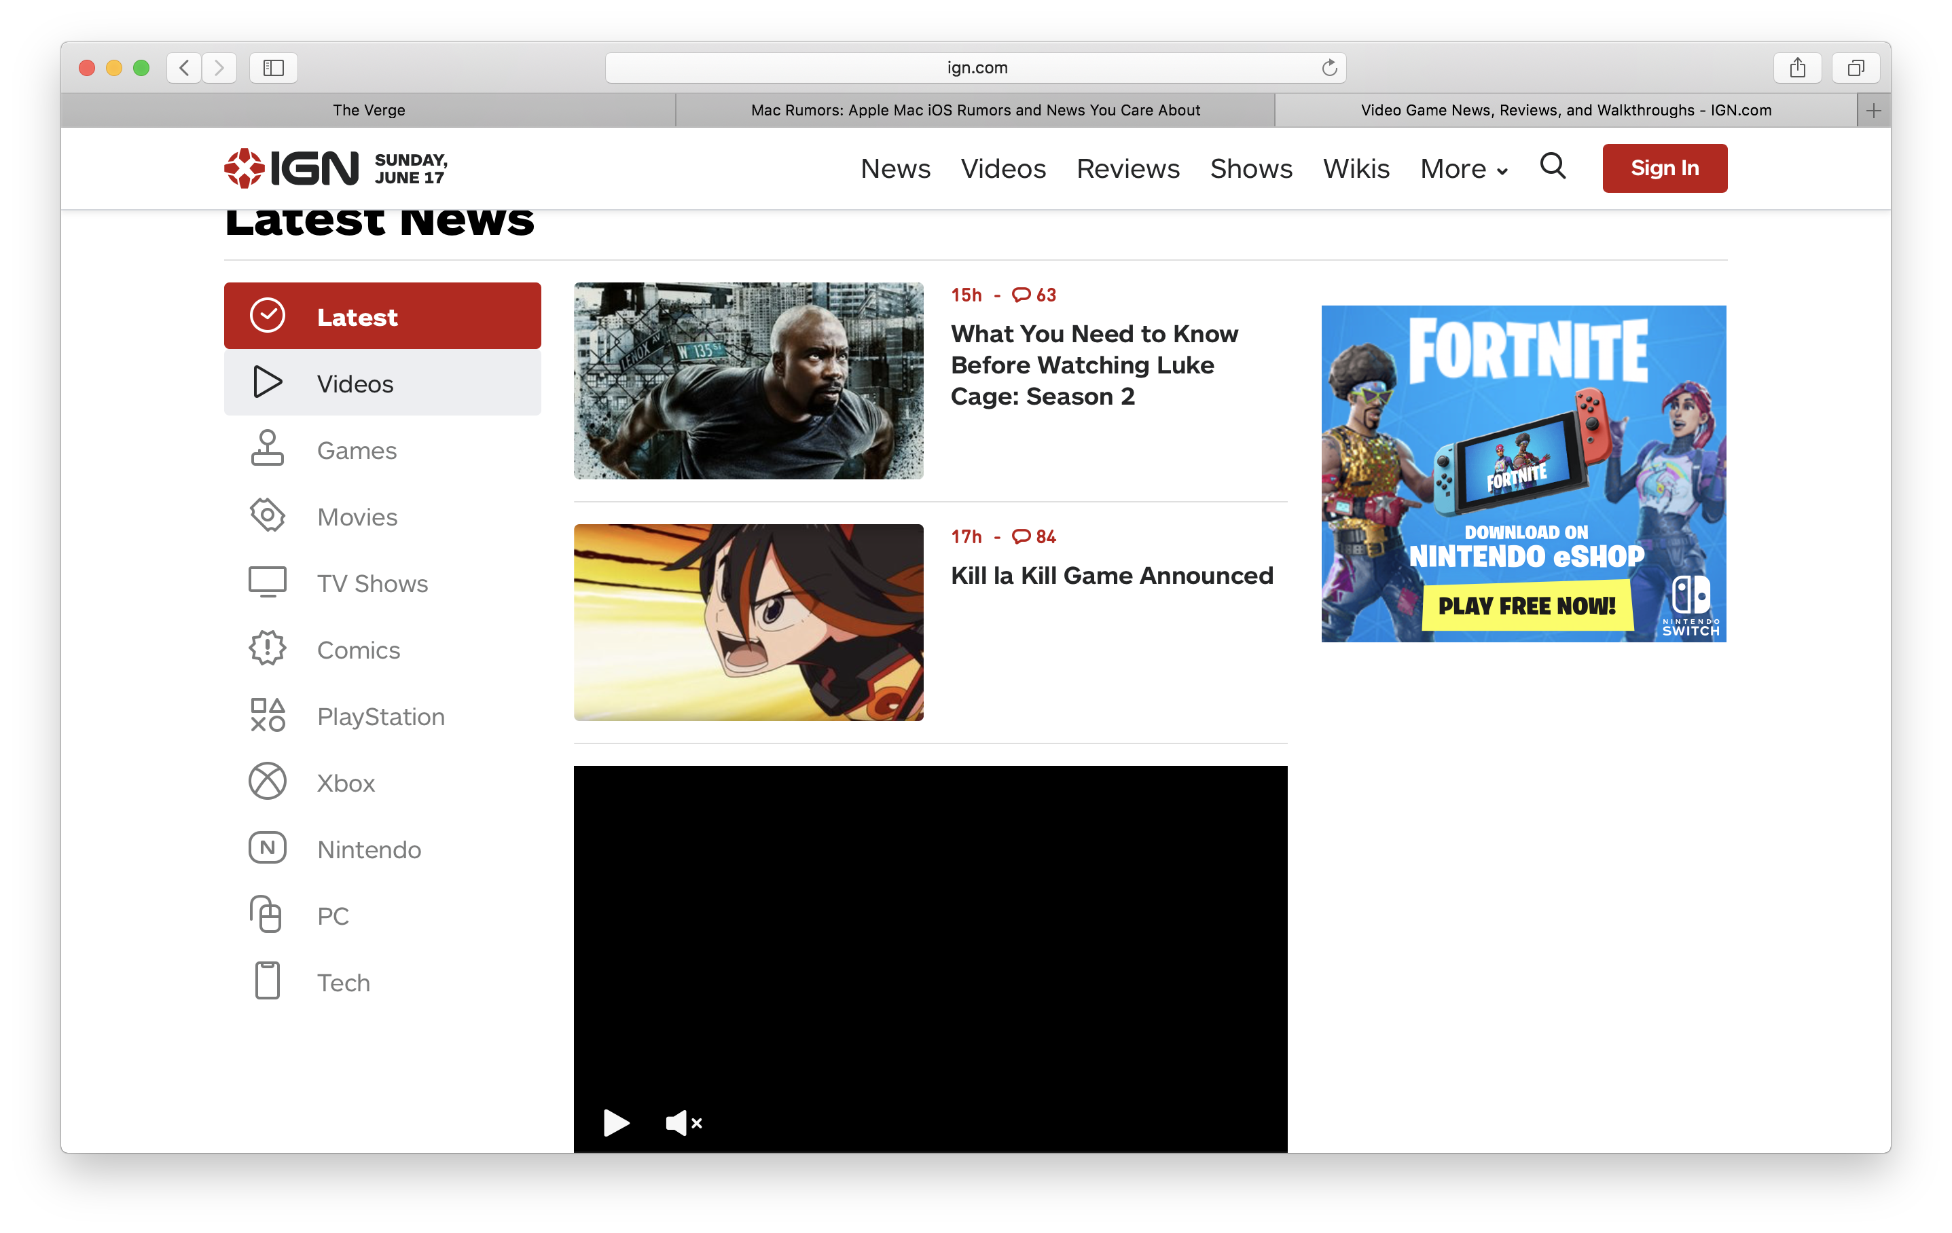Image resolution: width=1952 pixels, height=1233 pixels.
Task: Open Luke Cage Season 2 article headline
Action: pyautogui.click(x=1094, y=365)
